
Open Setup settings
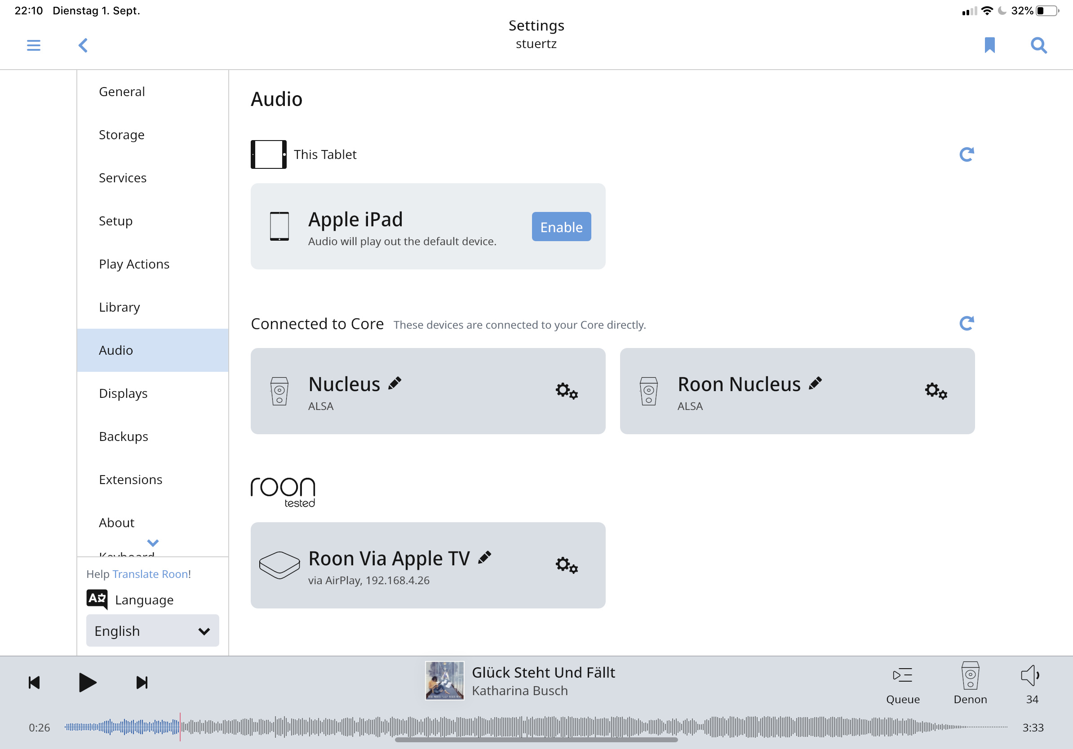tap(153, 221)
